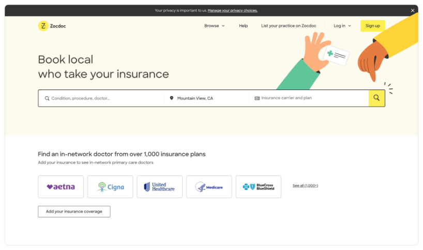Click the insurance card icon

257,98
